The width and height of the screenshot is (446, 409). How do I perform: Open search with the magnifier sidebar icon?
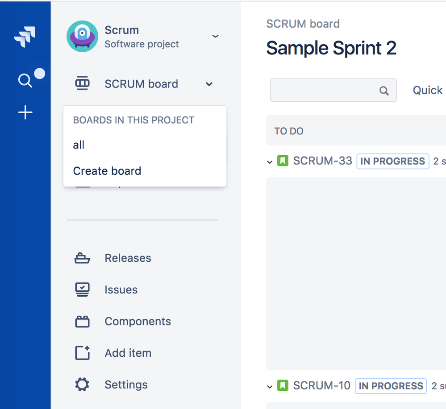[x=25, y=80]
